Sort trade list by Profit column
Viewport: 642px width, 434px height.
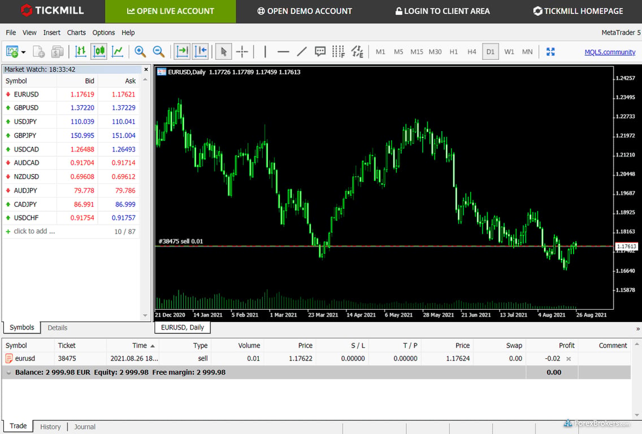(x=552, y=345)
